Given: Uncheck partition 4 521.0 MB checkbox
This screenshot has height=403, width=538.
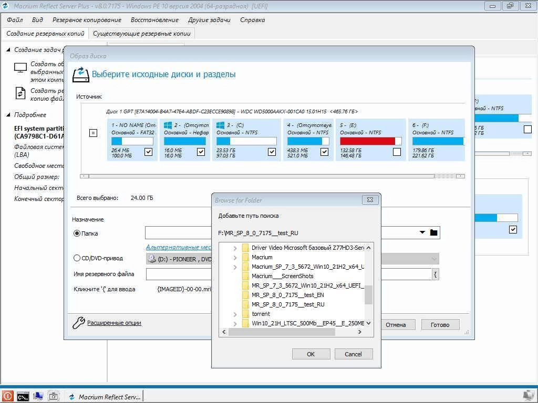Looking at the screenshot, I should tap(324, 152).
